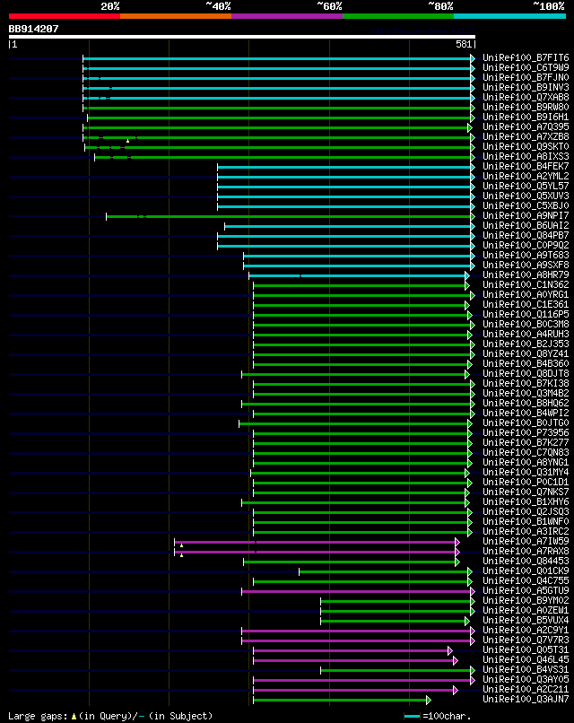Select the UniRef100_Q9SKT0 label

[526, 147]
